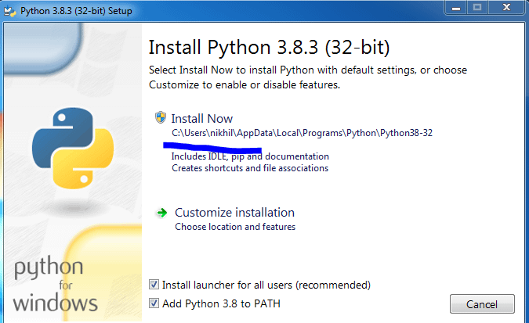
Task: Toggle Add Python 3.8 to PATH checkbox
Action: [154, 303]
